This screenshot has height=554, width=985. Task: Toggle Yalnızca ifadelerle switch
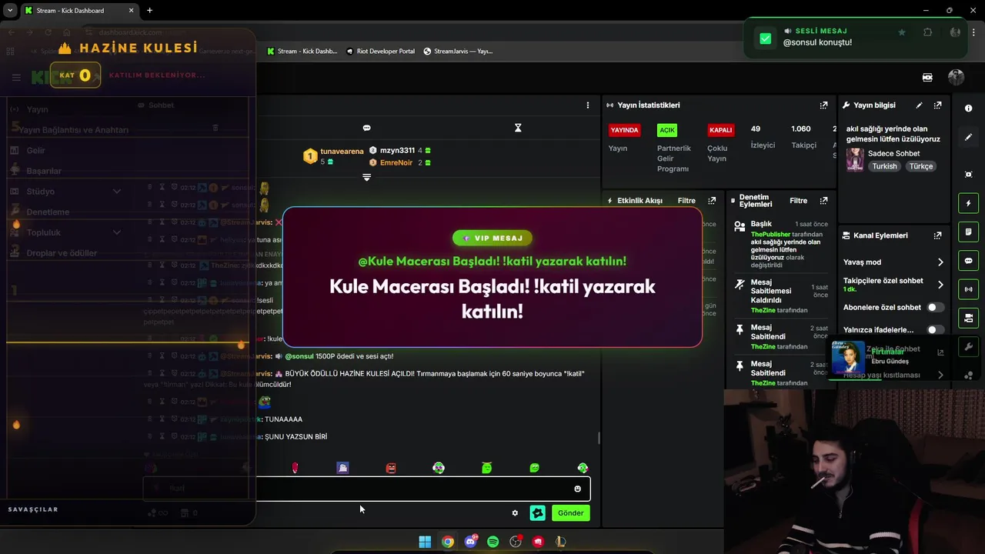coord(935,329)
